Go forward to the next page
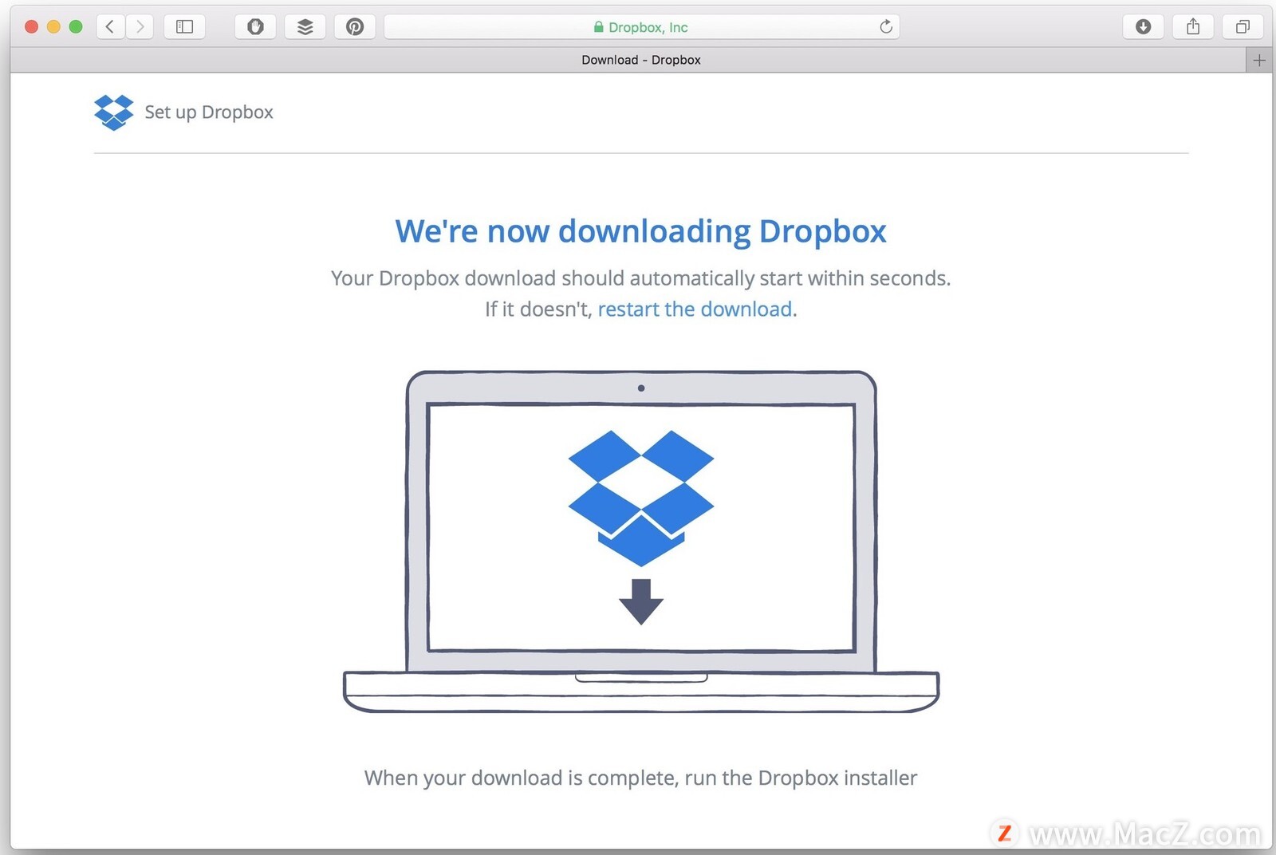1276x855 pixels. point(140,26)
